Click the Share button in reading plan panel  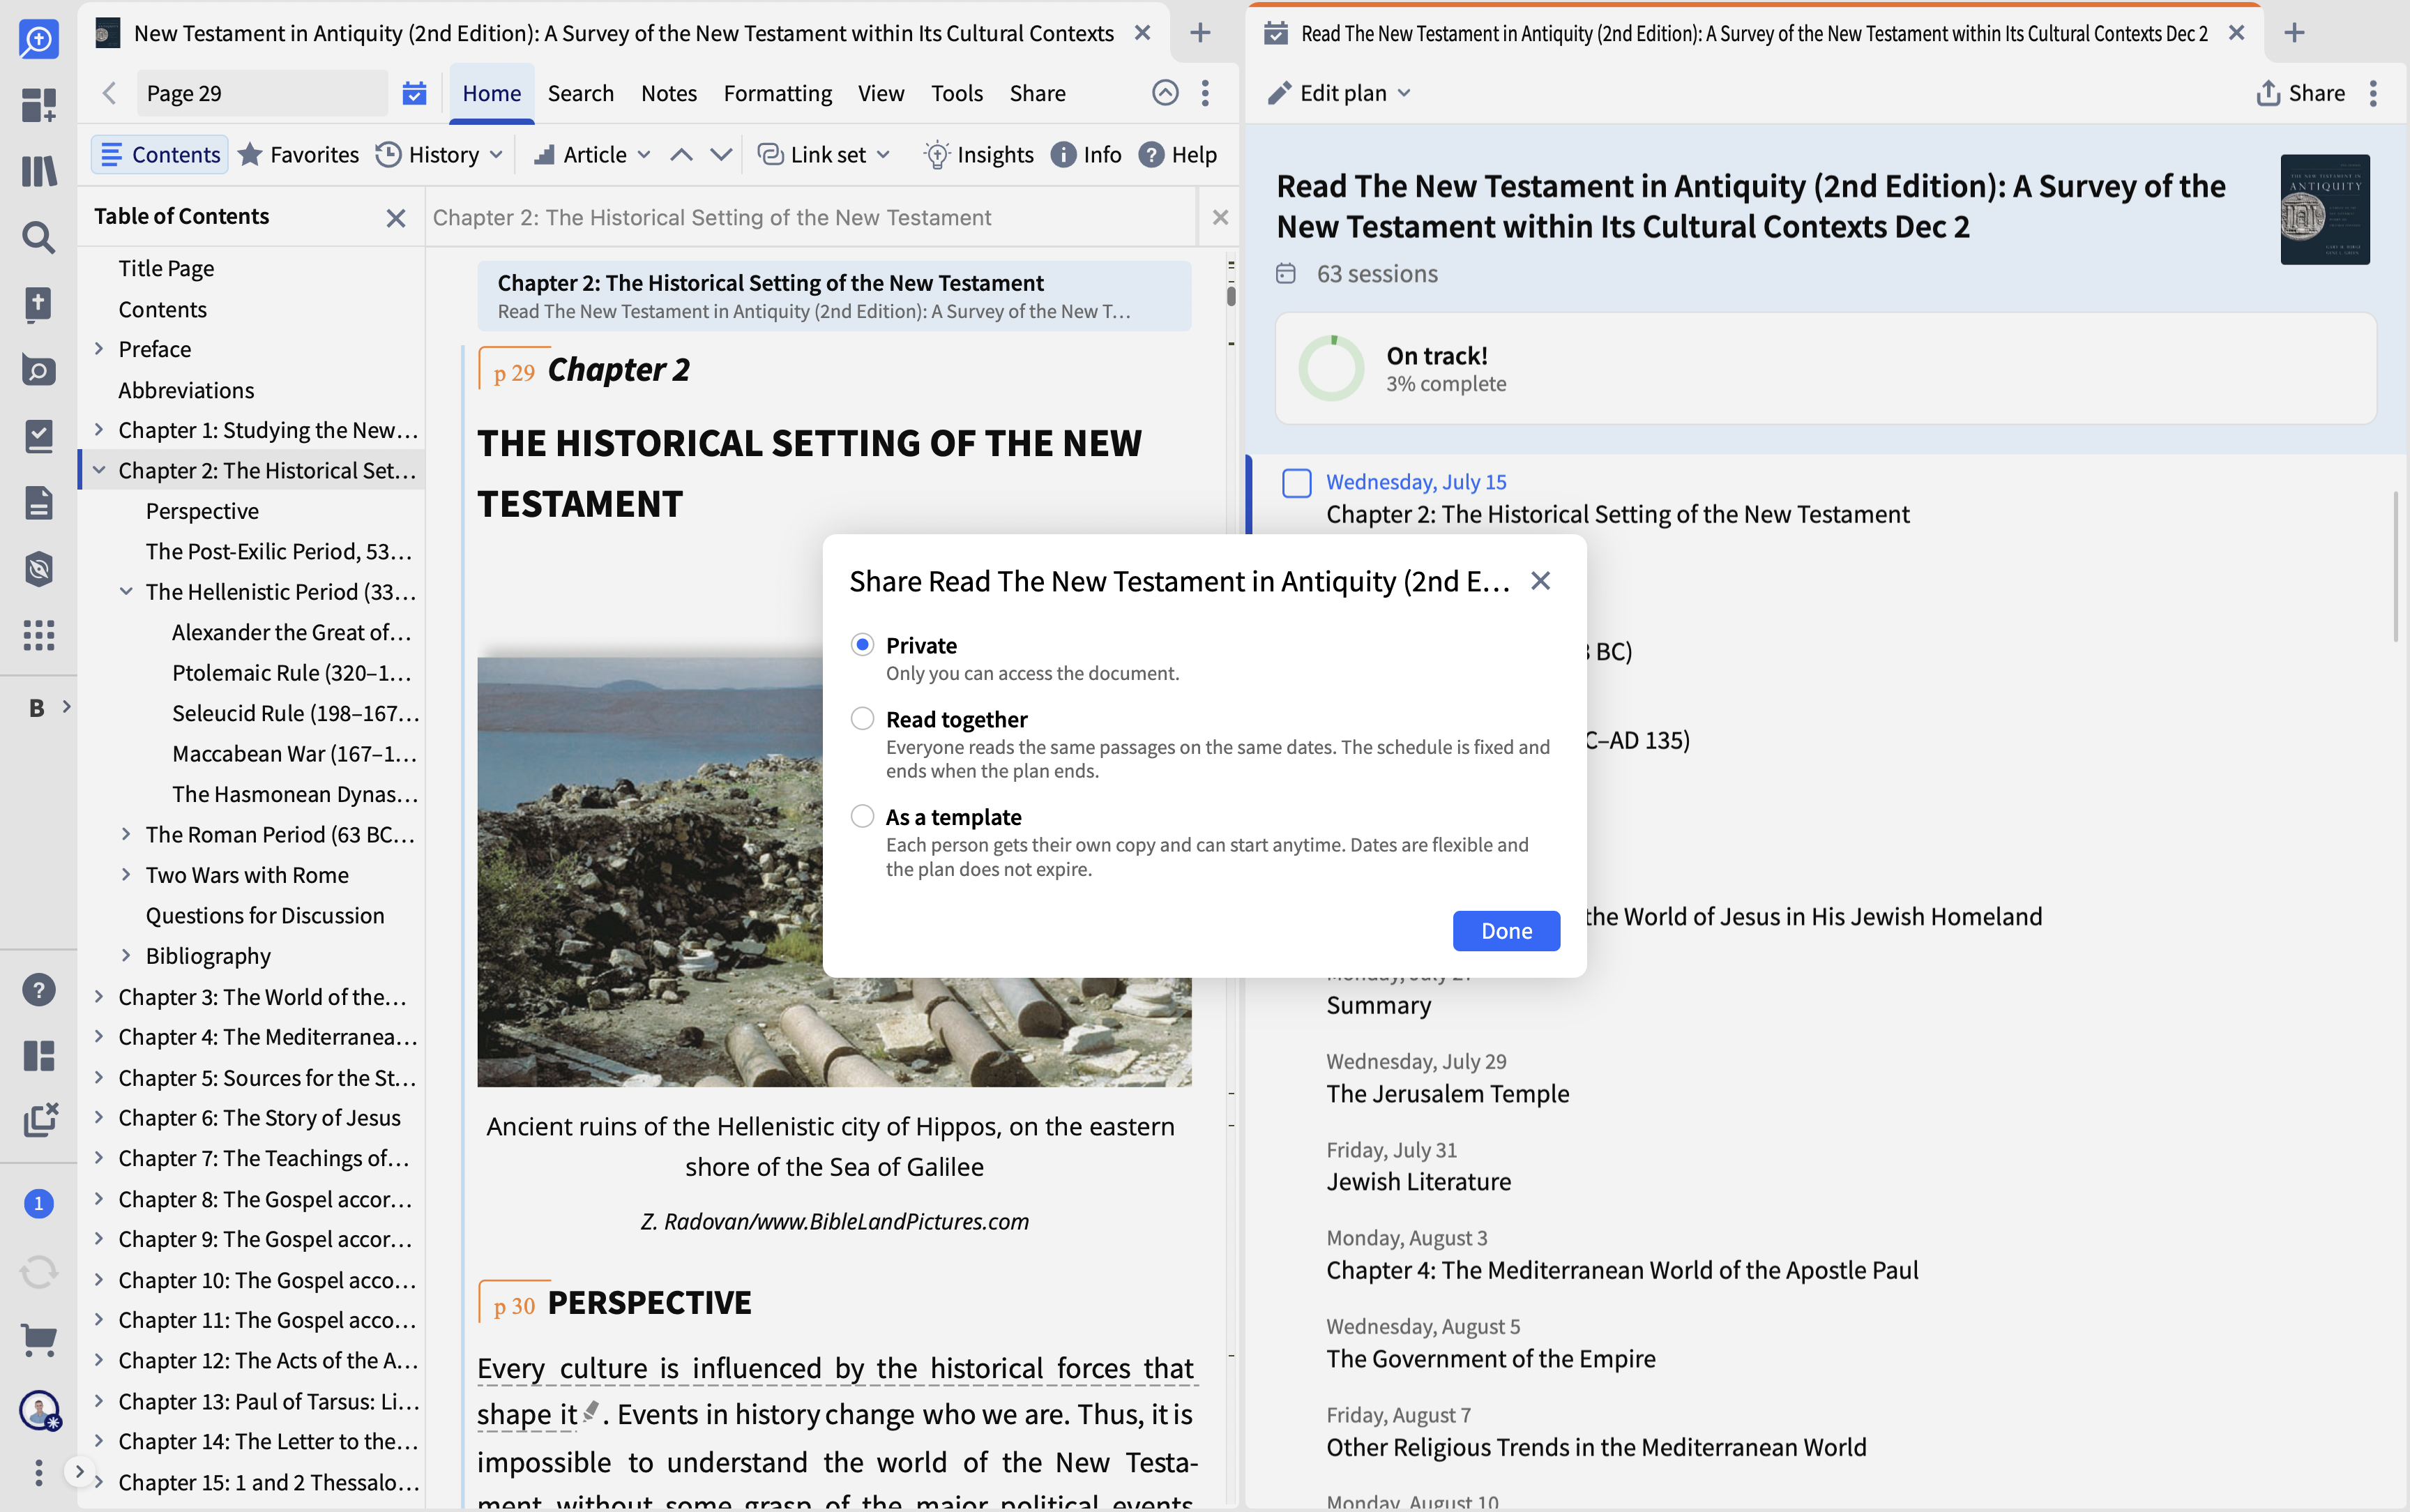point(2301,93)
